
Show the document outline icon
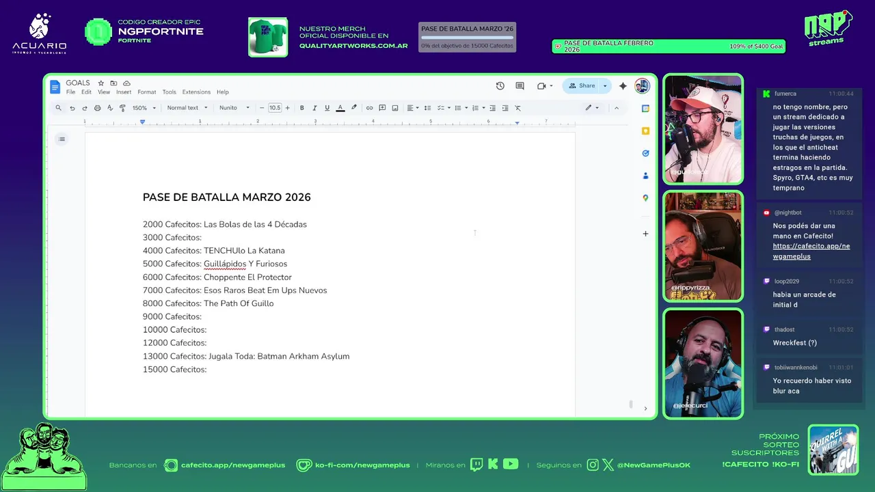tap(62, 139)
